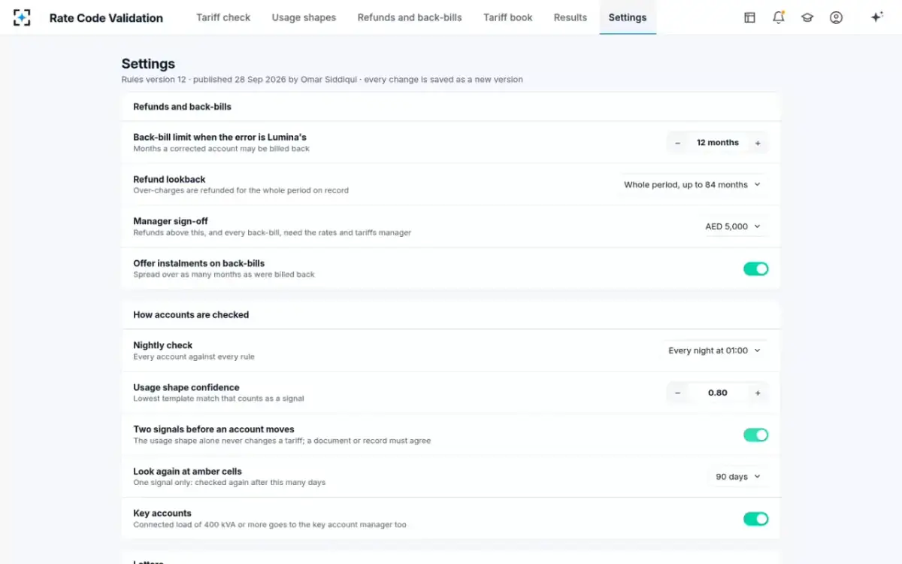Click the 0.80 confidence value field

tap(718, 393)
